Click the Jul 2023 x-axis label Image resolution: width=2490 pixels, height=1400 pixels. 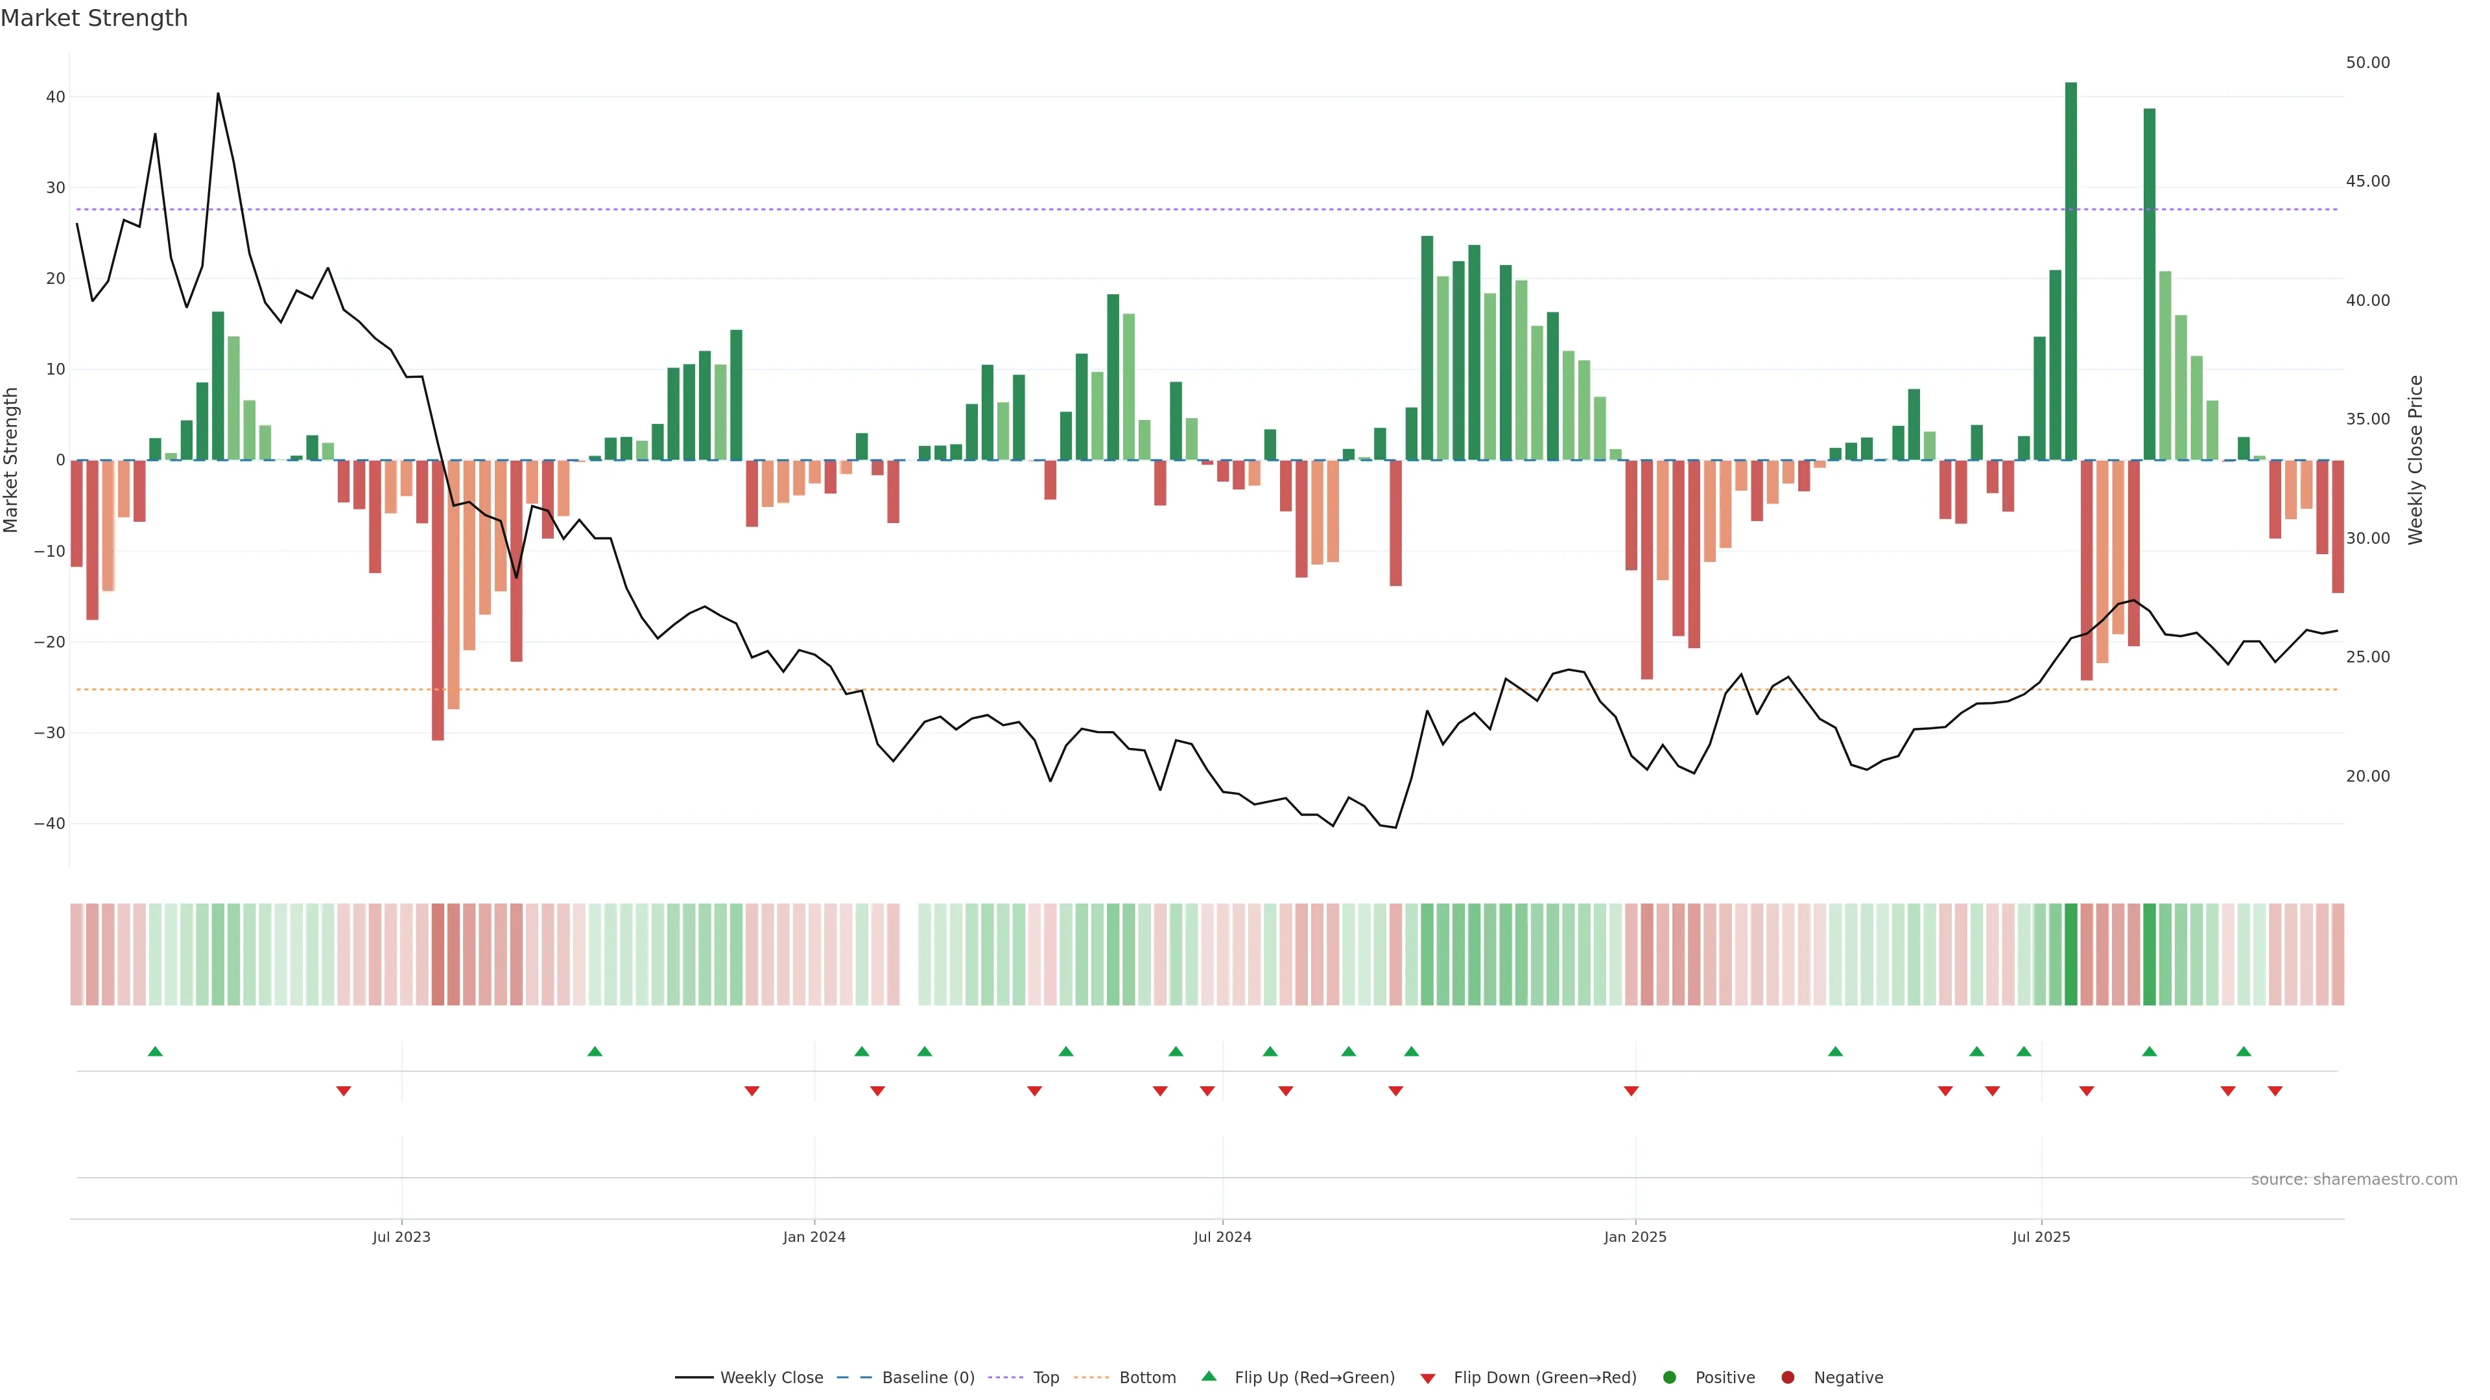coord(401,1237)
